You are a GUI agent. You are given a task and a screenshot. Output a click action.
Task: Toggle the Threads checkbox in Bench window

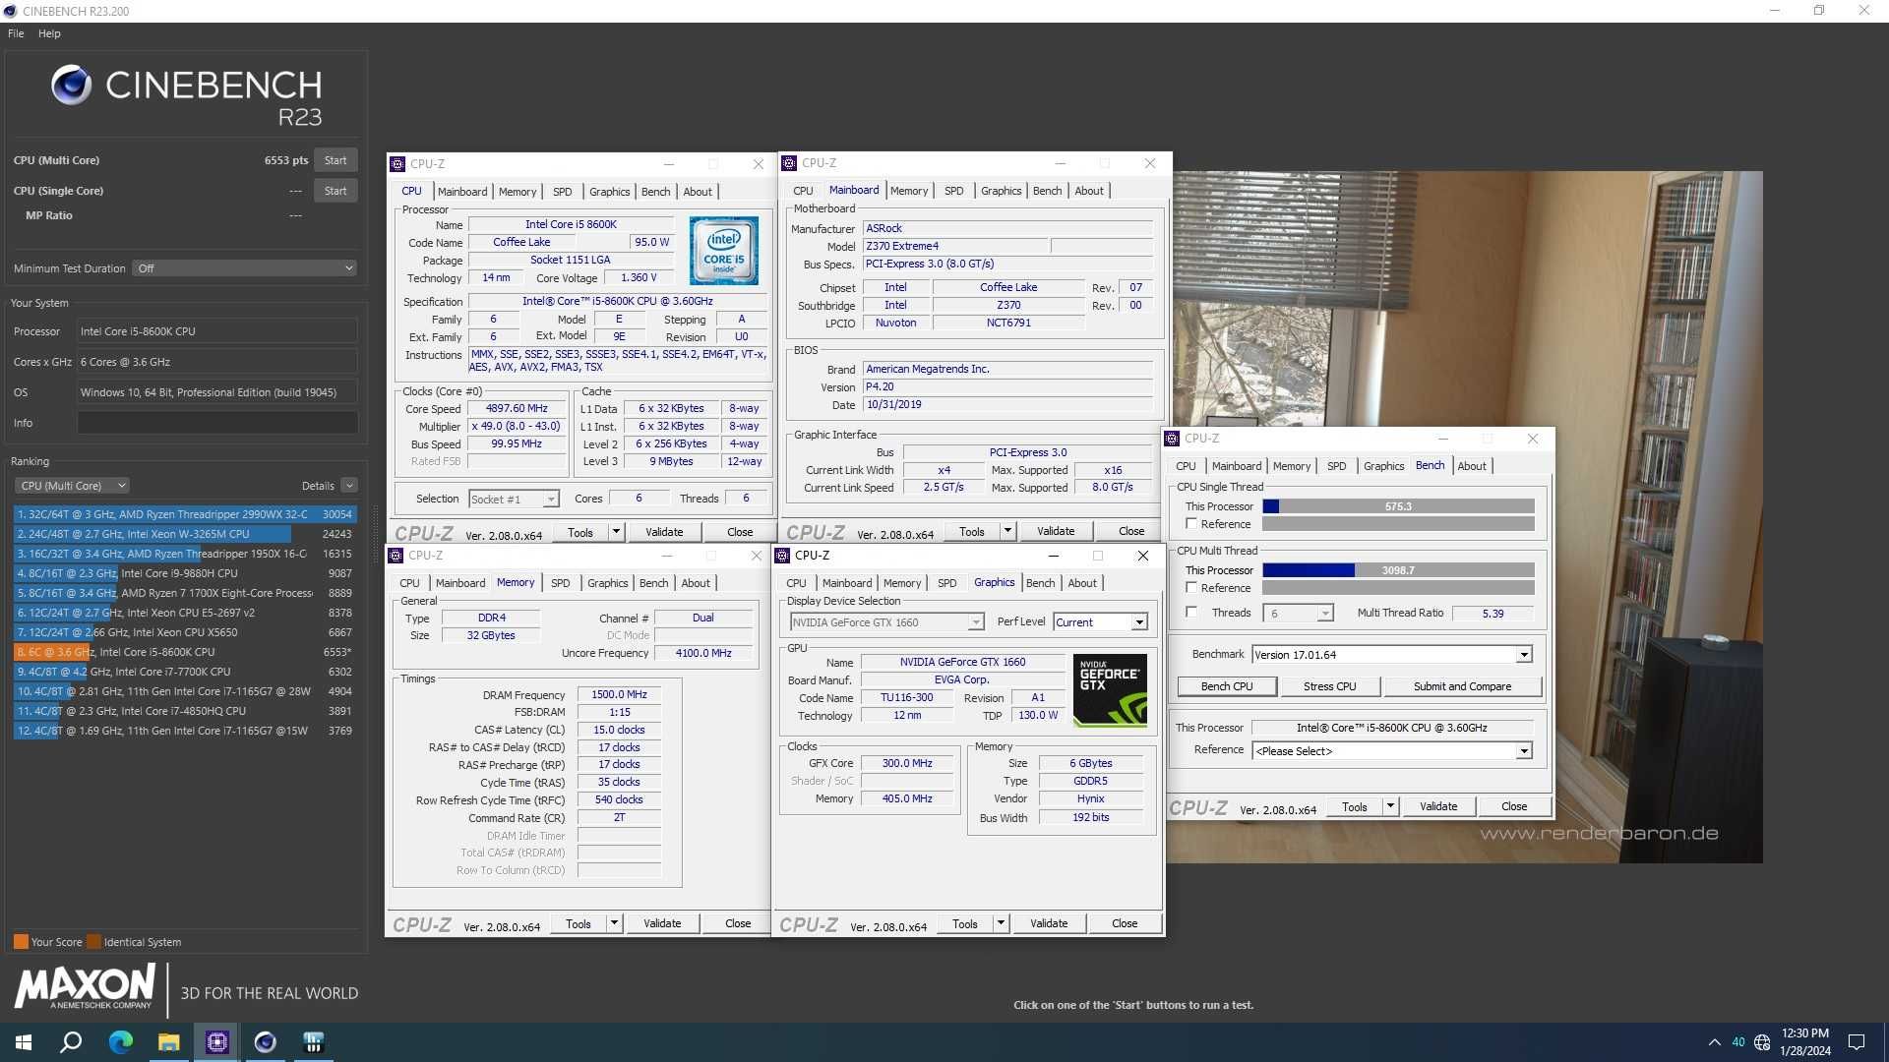point(1191,613)
